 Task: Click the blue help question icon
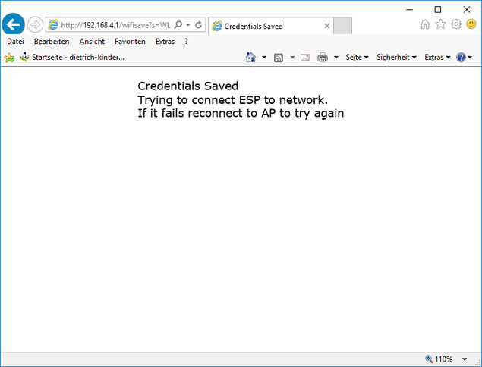tap(461, 57)
